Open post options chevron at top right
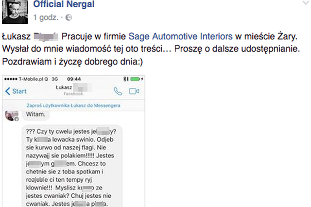 (306, 3)
